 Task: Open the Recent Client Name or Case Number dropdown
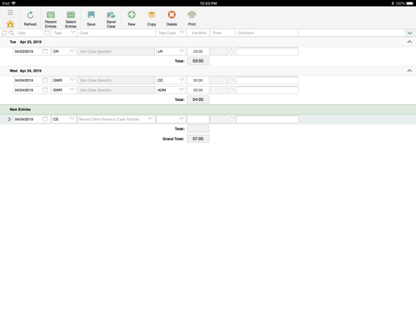click(x=150, y=119)
